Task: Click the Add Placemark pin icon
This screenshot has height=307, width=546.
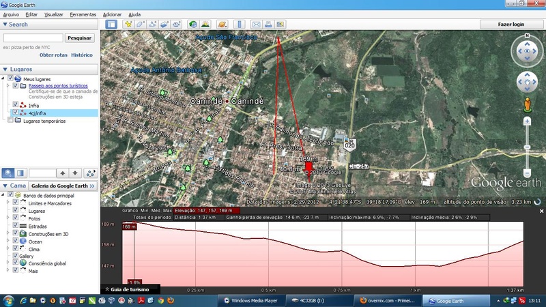Action: [x=128, y=25]
